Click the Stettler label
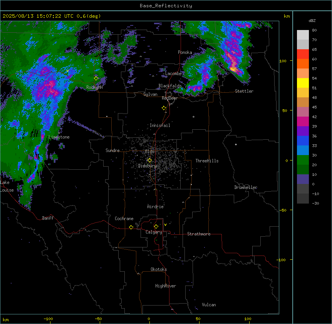This screenshot has width=332, height=324. coord(244,91)
